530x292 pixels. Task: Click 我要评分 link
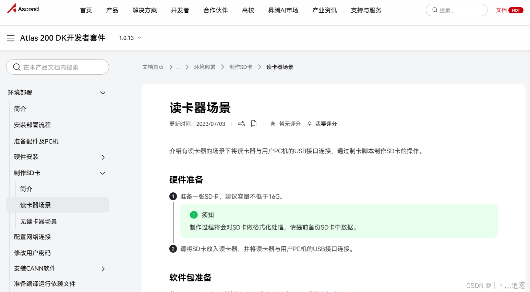click(x=326, y=124)
